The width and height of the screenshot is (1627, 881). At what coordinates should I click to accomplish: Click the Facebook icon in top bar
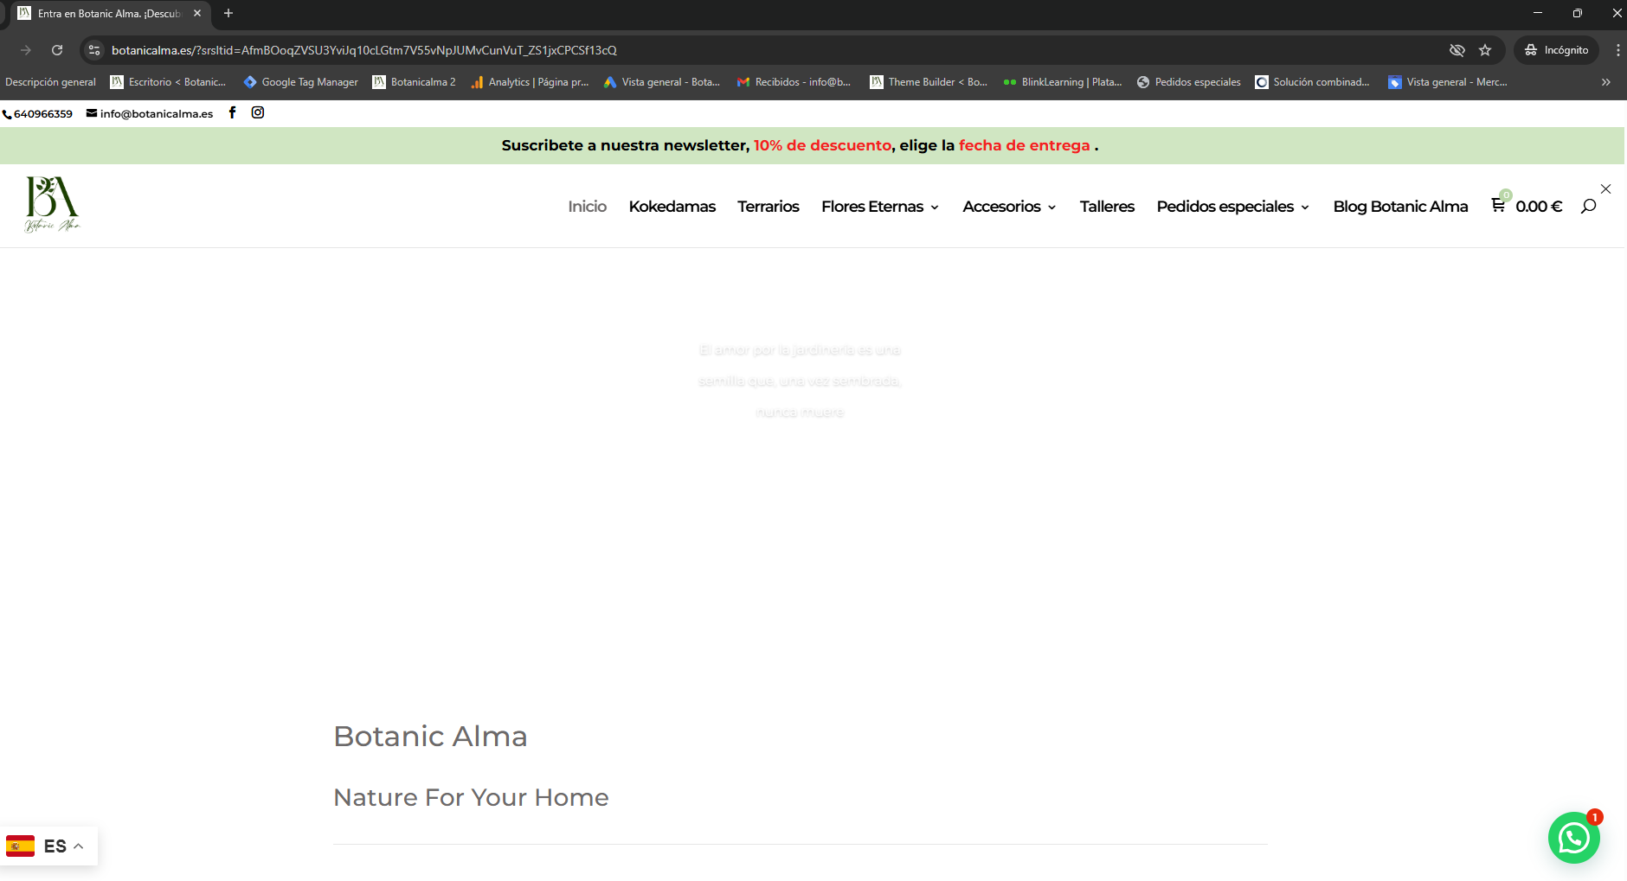tap(232, 112)
